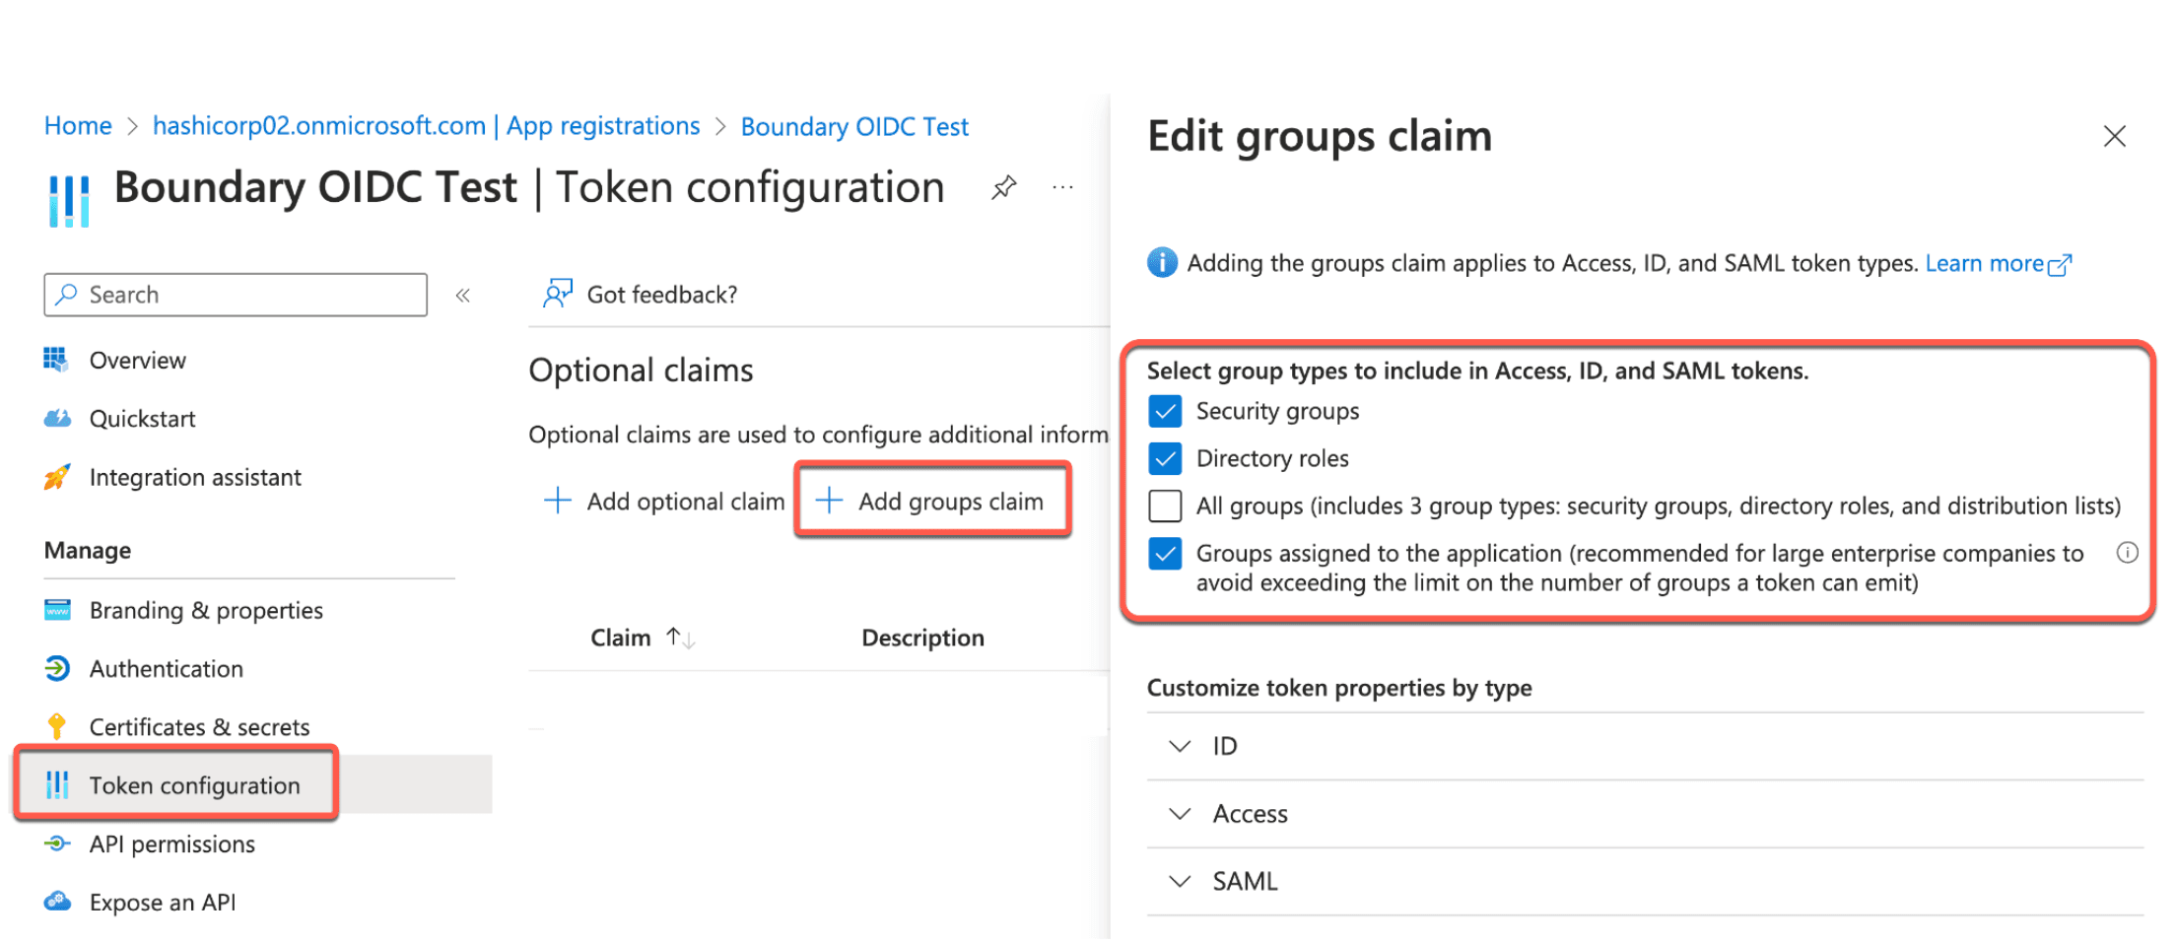This screenshot has width=2176, height=944.
Task: Close the Edit groups claim panel
Action: pyautogui.click(x=2114, y=136)
